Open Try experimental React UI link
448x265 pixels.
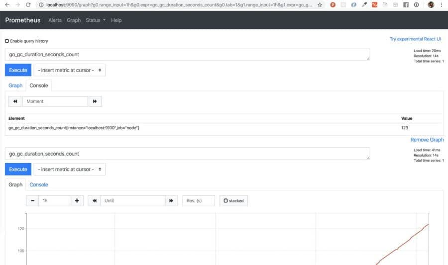415,39
